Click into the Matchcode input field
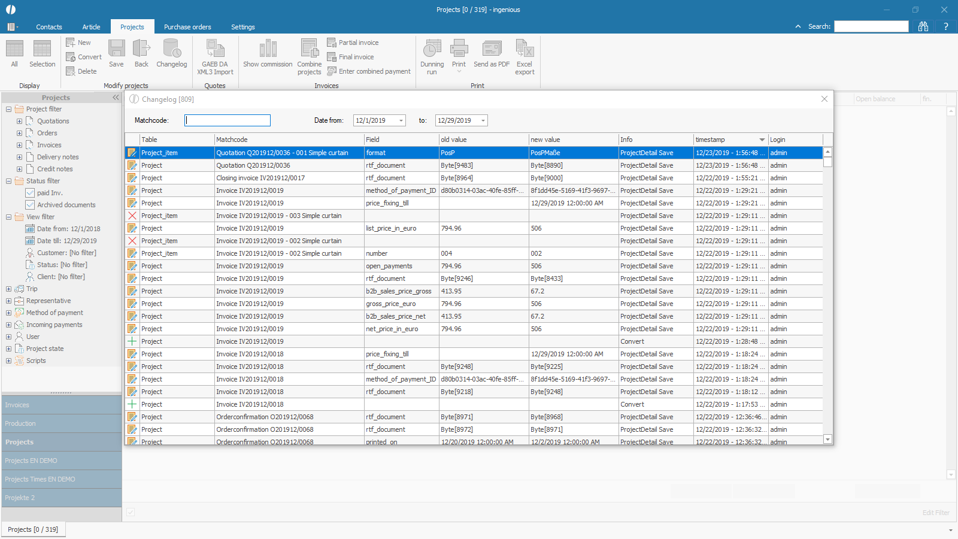The height and width of the screenshot is (539, 958). [228, 120]
